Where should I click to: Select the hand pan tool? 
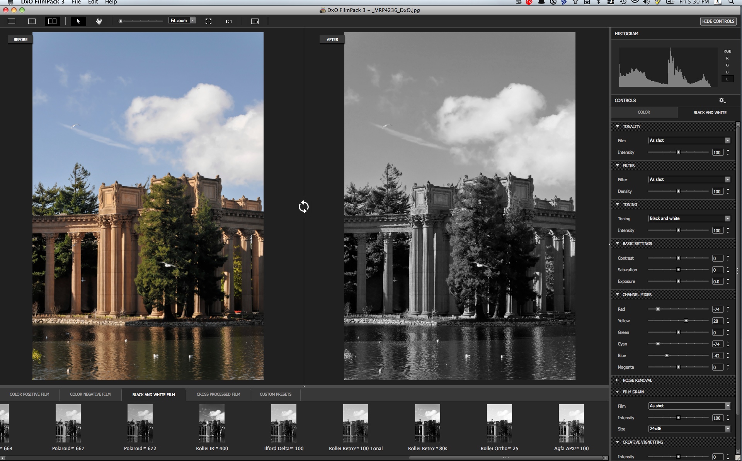99,21
